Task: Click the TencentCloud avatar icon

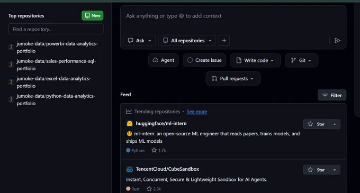Action: (x=130, y=169)
